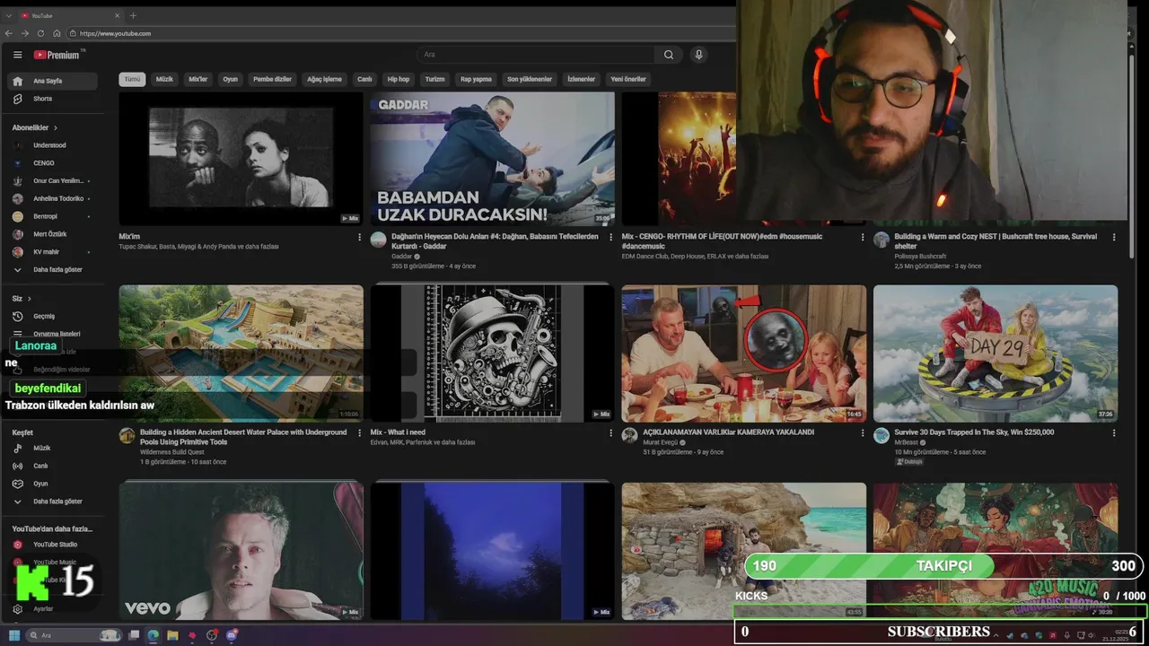Open the Gaddar 'Babamdan uzak duracaksın' thumbnail
The height and width of the screenshot is (646, 1149).
493,158
